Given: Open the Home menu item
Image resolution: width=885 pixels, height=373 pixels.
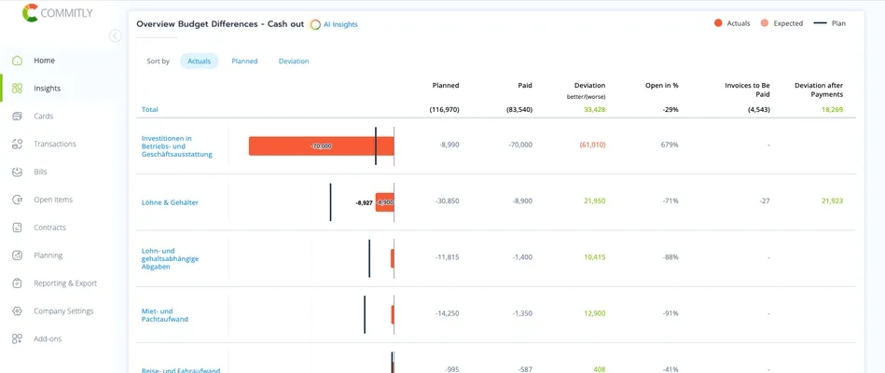Looking at the screenshot, I should pos(45,61).
